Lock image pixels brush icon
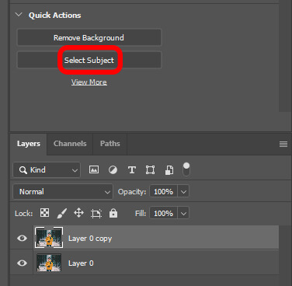The width and height of the screenshot is (292, 286). point(61,213)
